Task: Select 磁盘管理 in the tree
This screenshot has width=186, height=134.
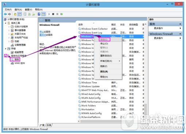Action: [19, 52]
